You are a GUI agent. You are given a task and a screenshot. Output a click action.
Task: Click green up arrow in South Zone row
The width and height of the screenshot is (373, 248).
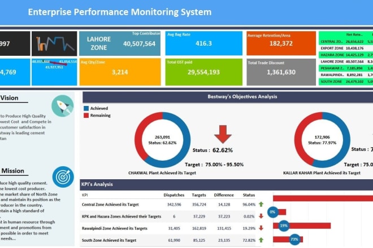pyautogui.click(x=261, y=240)
